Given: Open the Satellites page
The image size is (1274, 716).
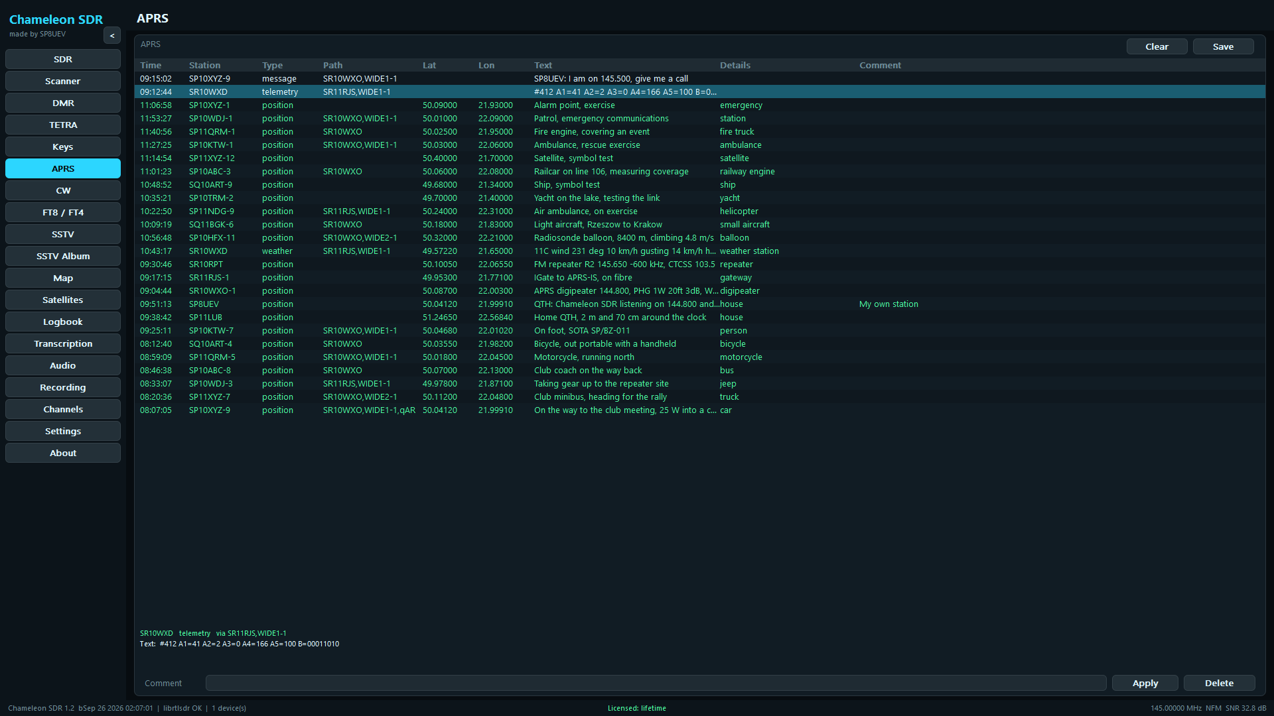Looking at the screenshot, I should (63, 300).
